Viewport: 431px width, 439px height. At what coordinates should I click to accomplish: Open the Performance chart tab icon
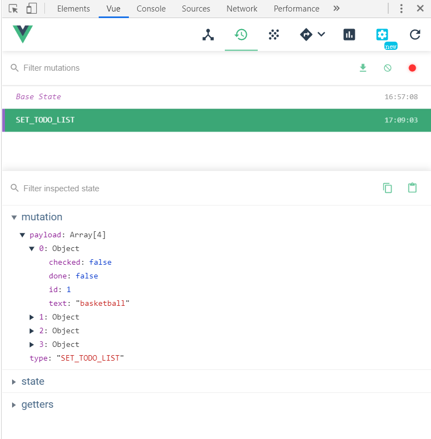point(349,35)
